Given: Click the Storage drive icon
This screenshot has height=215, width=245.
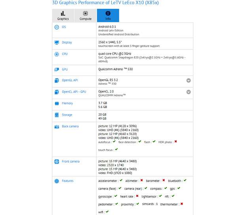Looking at the screenshot, I should (x=57, y=115).
